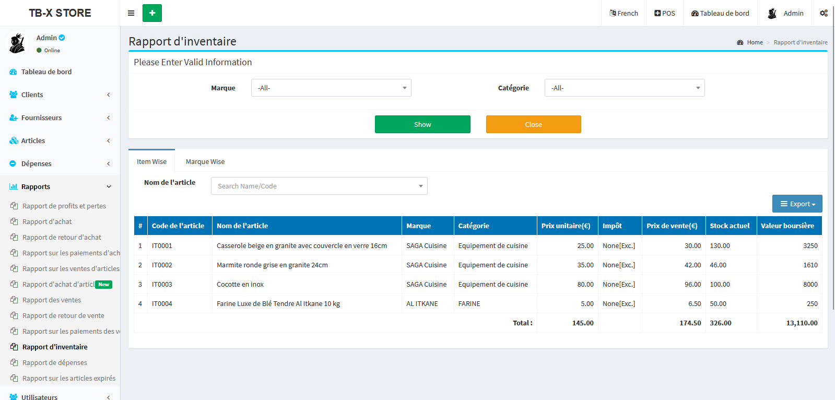Image resolution: width=835 pixels, height=400 pixels.
Task: Open the Marque dropdown filter
Action: tap(331, 88)
